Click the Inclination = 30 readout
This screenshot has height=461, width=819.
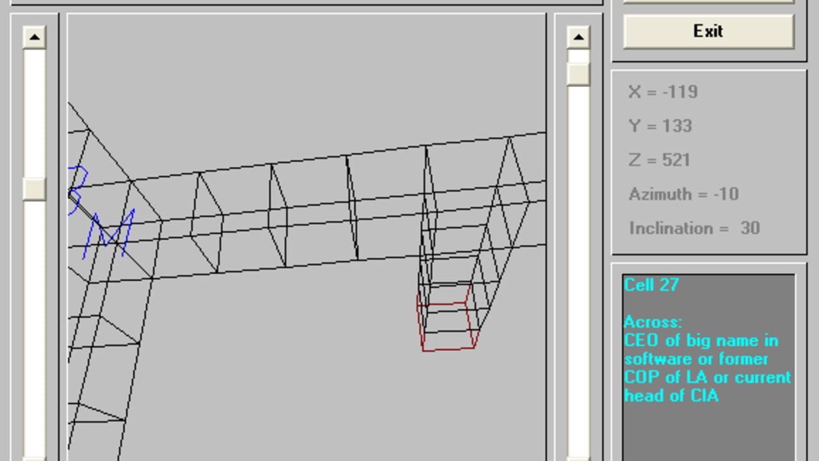click(x=694, y=228)
